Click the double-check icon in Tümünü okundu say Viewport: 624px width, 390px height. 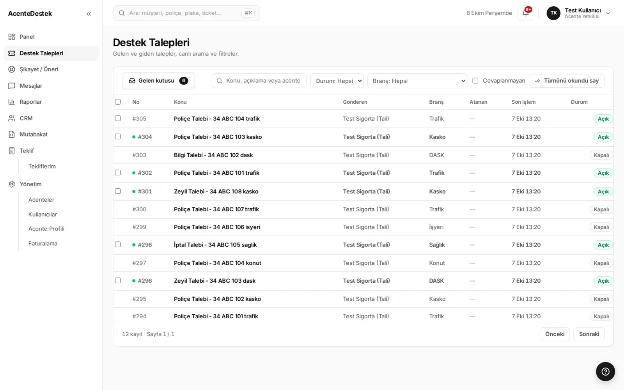pos(537,81)
